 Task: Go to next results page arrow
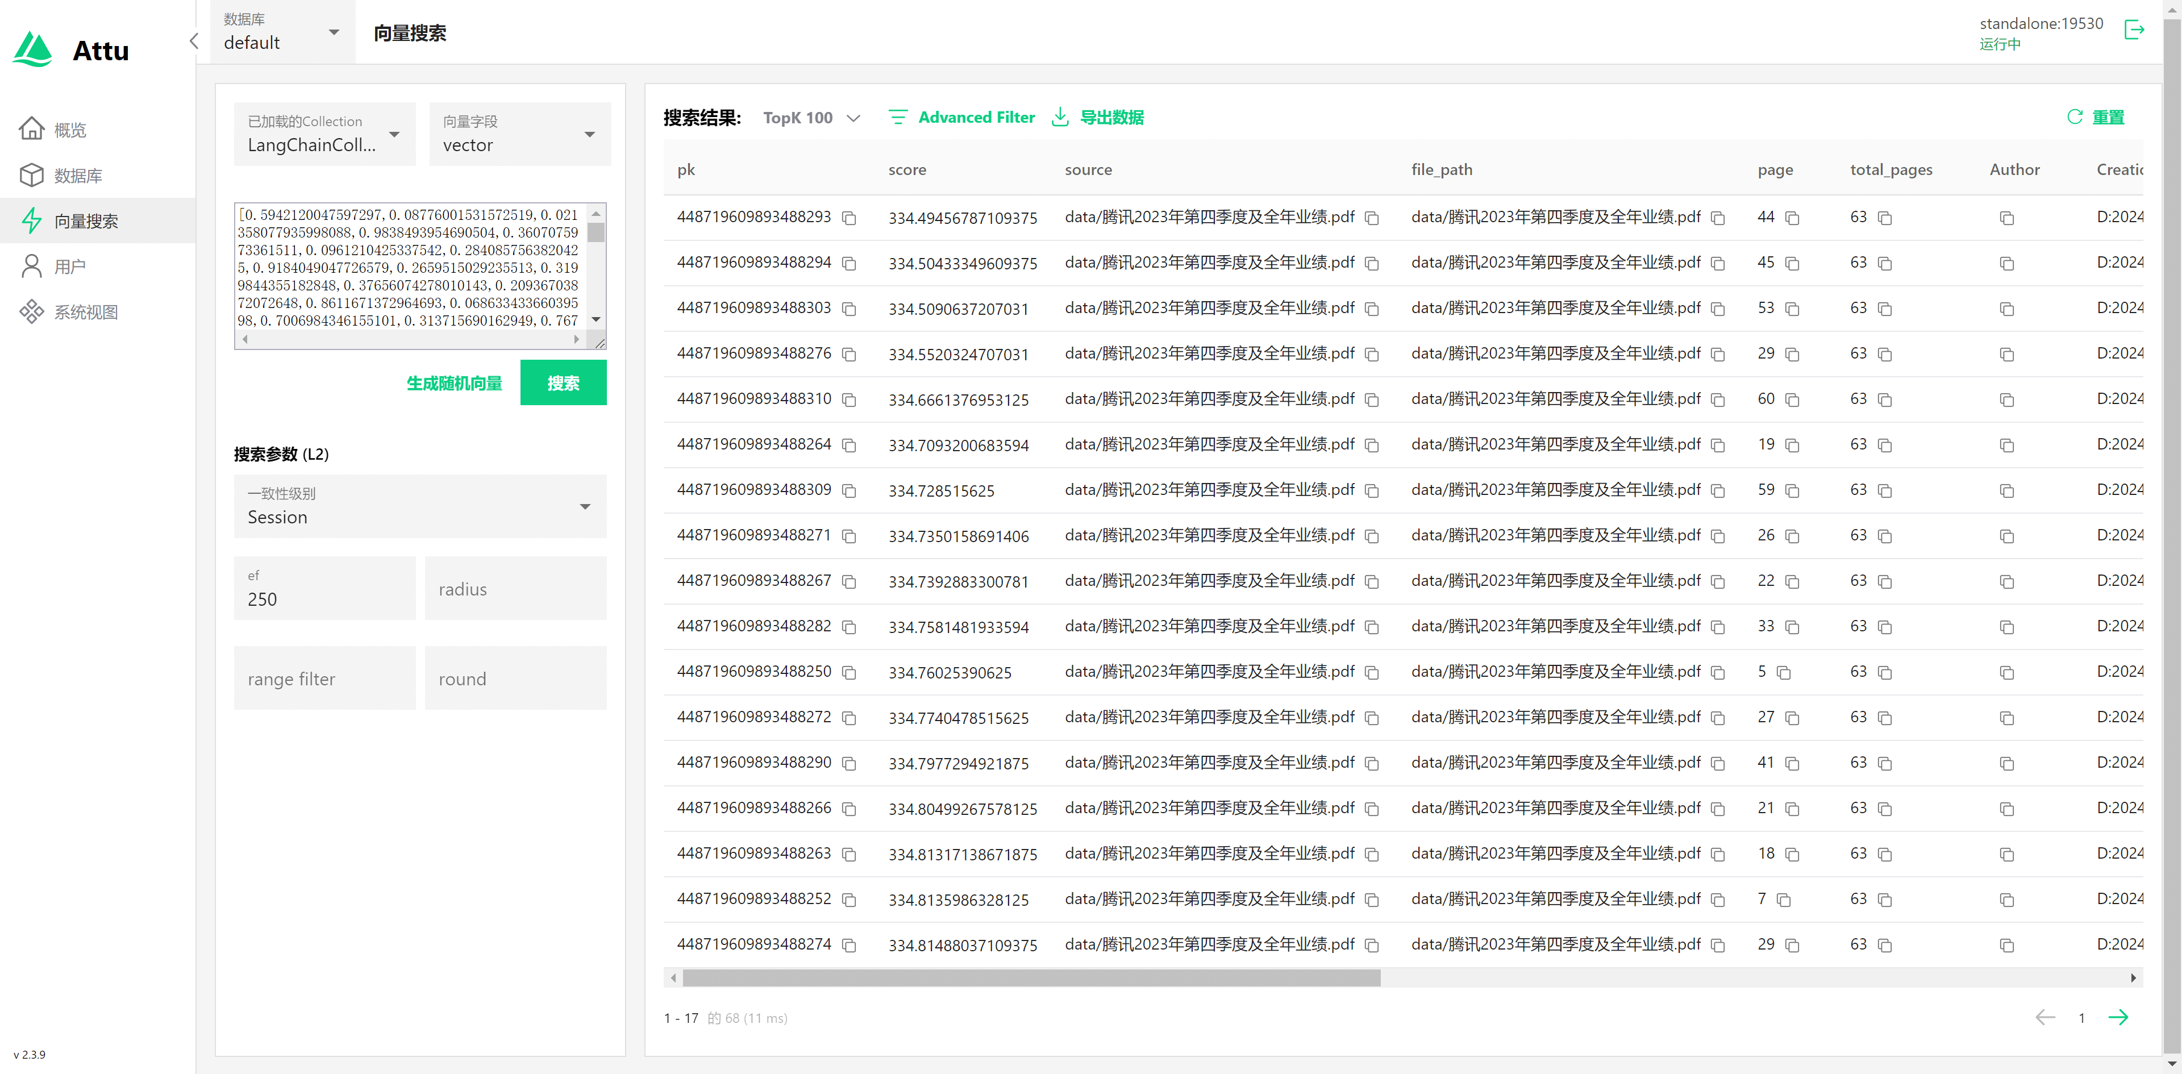2118,1017
